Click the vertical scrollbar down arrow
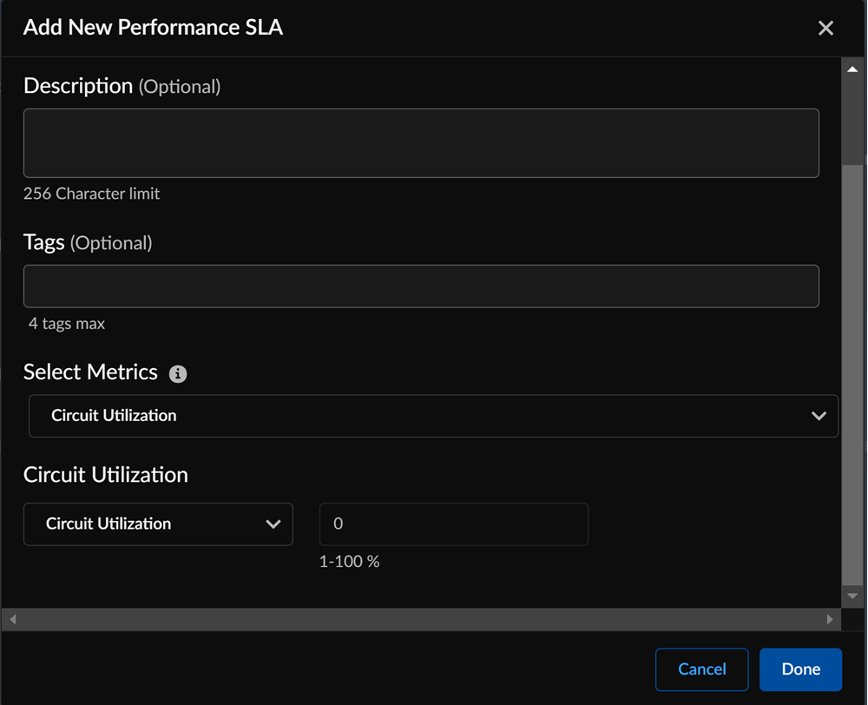This screenshot has height=705, width=868. (x=852, y=596)
